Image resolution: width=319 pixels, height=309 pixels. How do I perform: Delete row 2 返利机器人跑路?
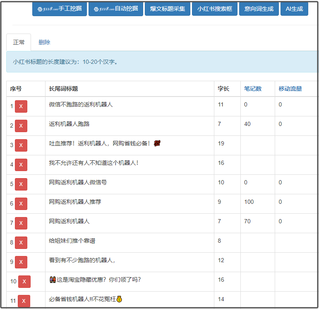click(x=21, y=126)
